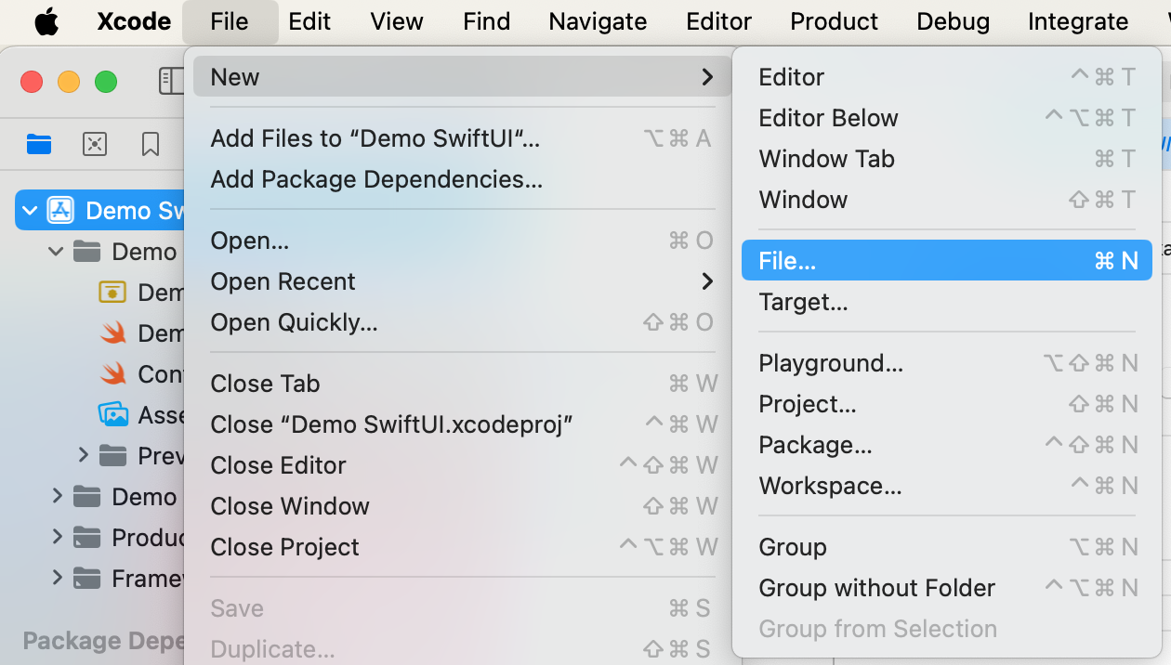The height and width of the screenshot is (665, 1171).
Task: Open the Apple menu
Action: 46,21
